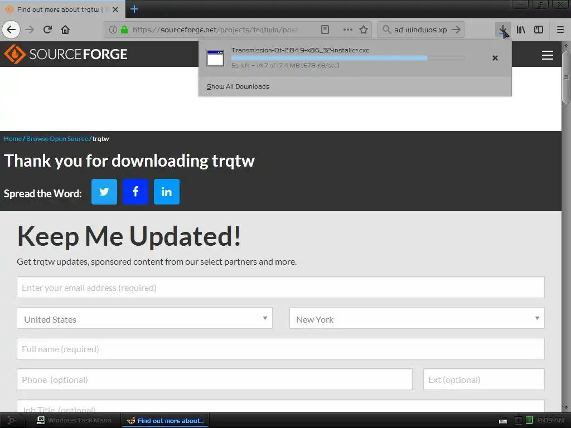This screenshot has width=571, height=428.
Task: Show sidebars toolbar icon
Action: coord(539,30)
